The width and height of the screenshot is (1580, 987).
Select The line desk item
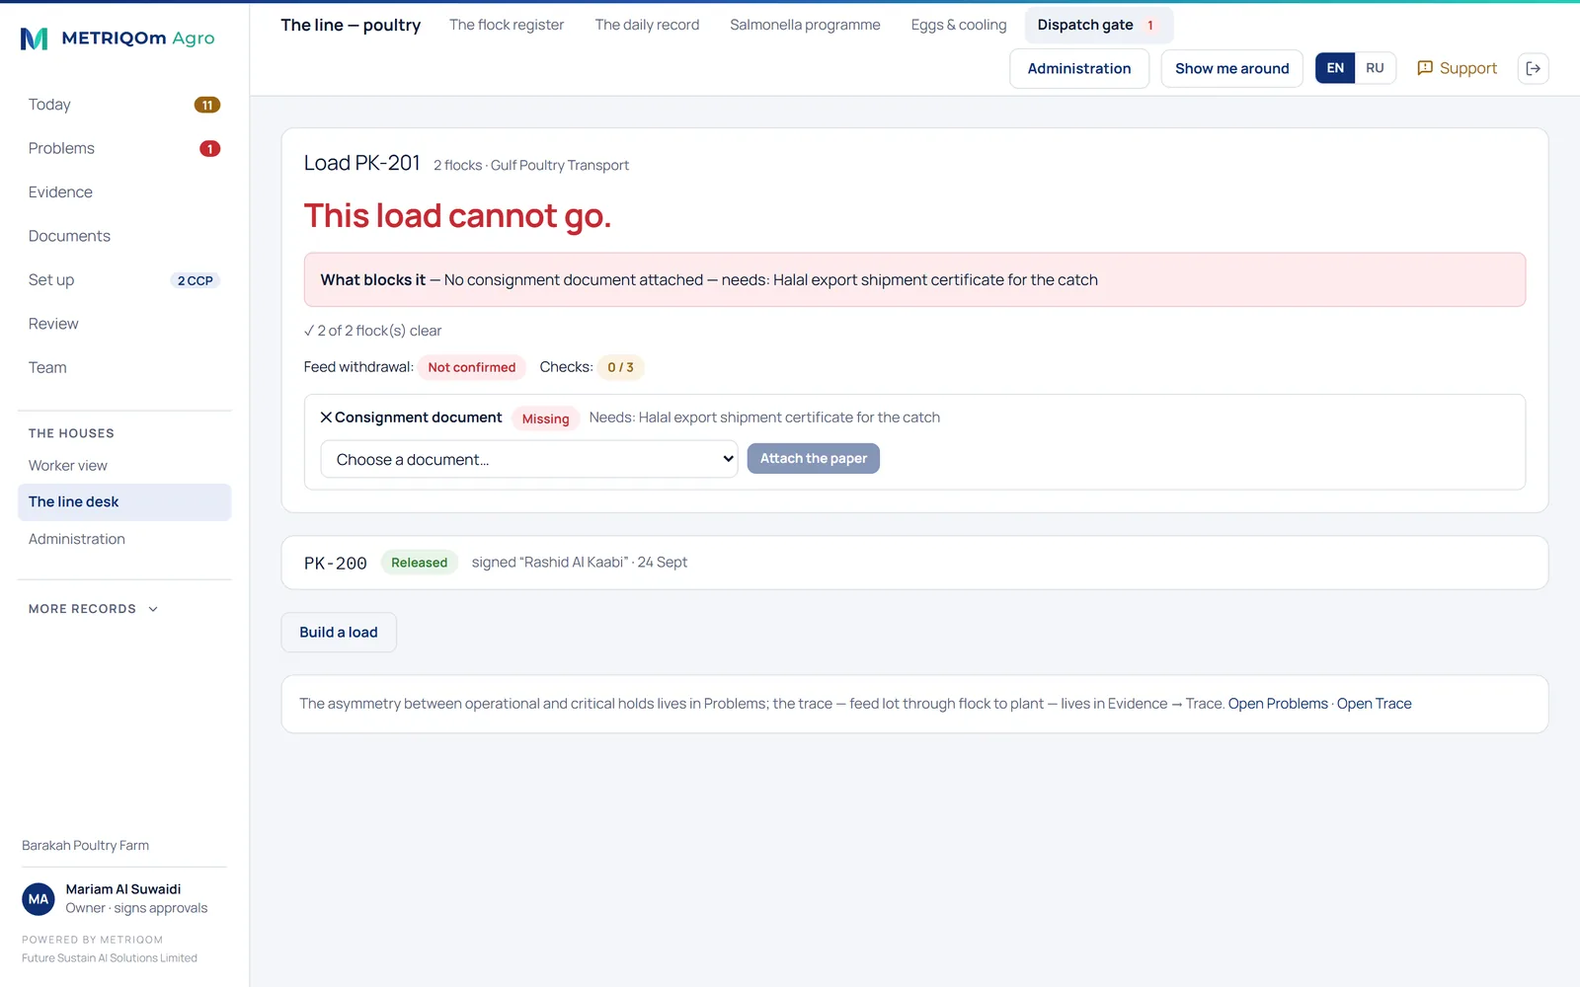(124, 502)
